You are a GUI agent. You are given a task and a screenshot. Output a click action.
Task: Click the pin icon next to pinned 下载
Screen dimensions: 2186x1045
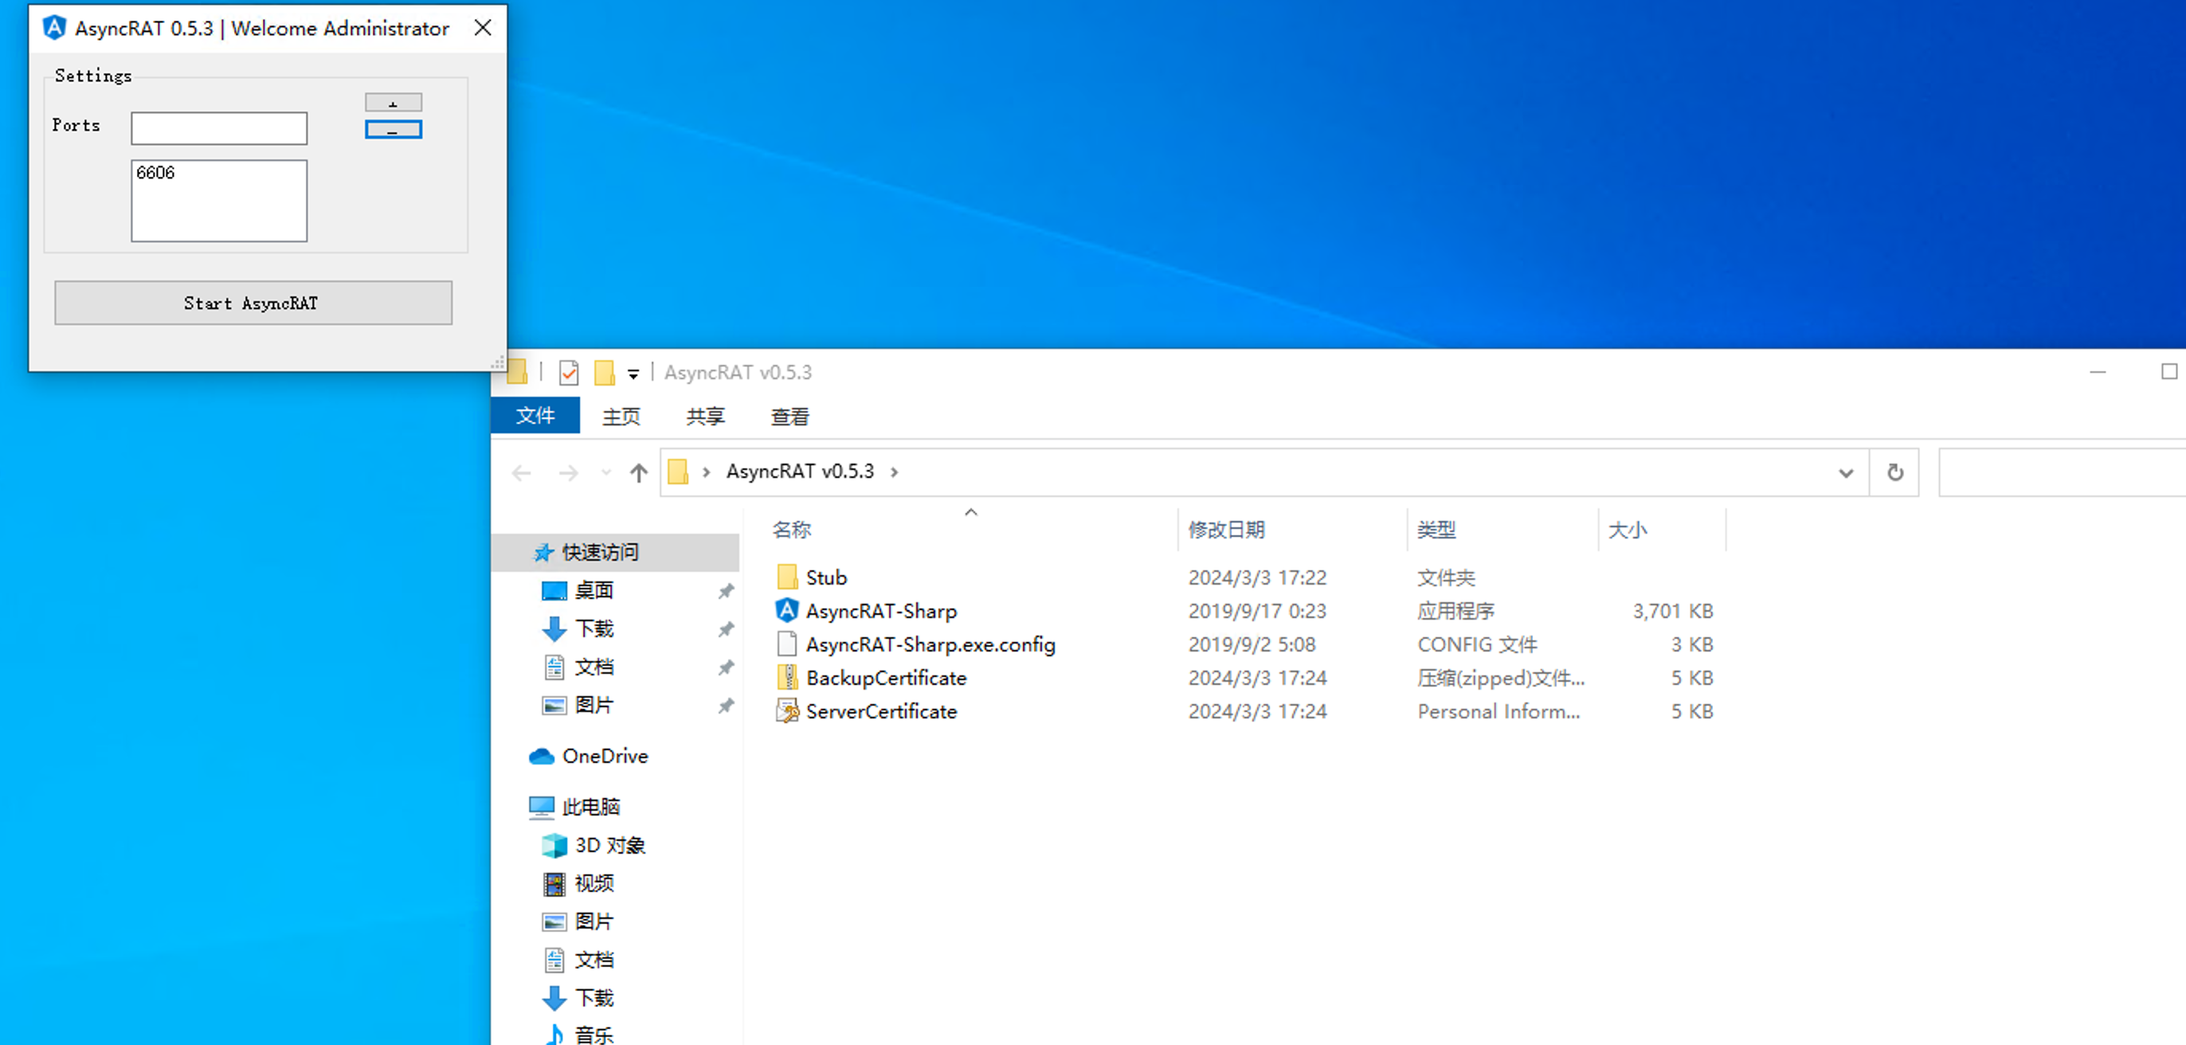pyautogui.click(x=726, y=629)
